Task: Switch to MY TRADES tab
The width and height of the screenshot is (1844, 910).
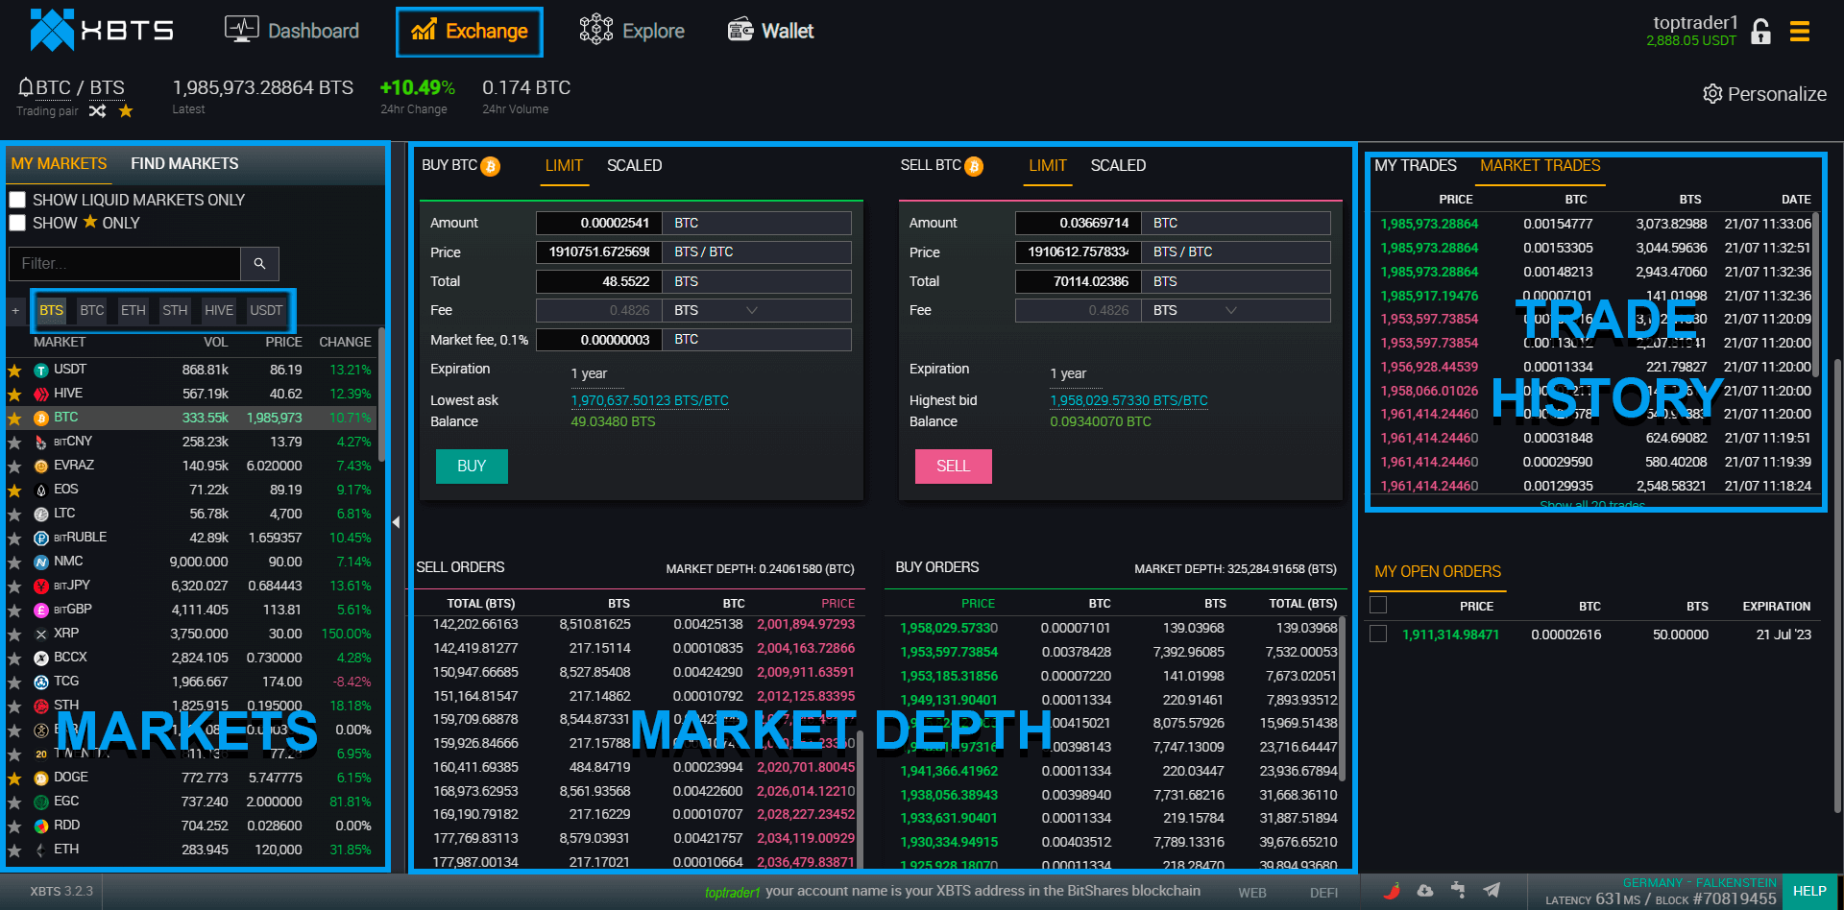Action: point(1415,166)
